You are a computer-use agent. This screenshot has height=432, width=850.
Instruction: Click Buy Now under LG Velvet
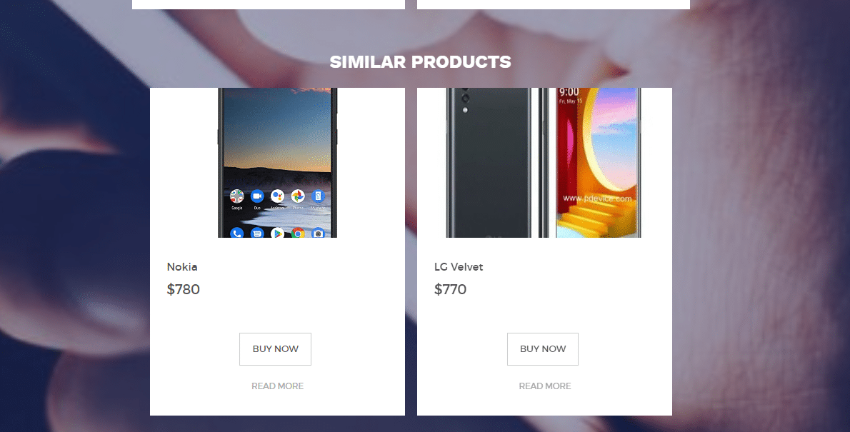(543, 349)
